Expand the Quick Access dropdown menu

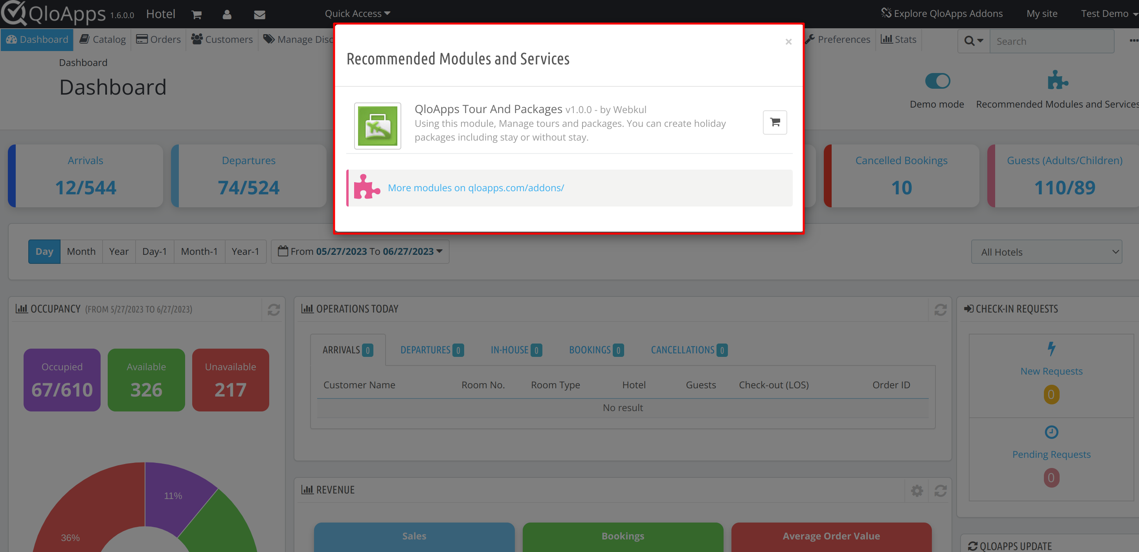tap(357, 14)
